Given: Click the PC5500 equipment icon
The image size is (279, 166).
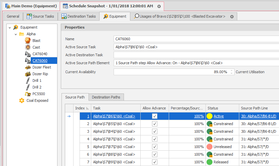Looking at the screenshot, I should point(28,94).
